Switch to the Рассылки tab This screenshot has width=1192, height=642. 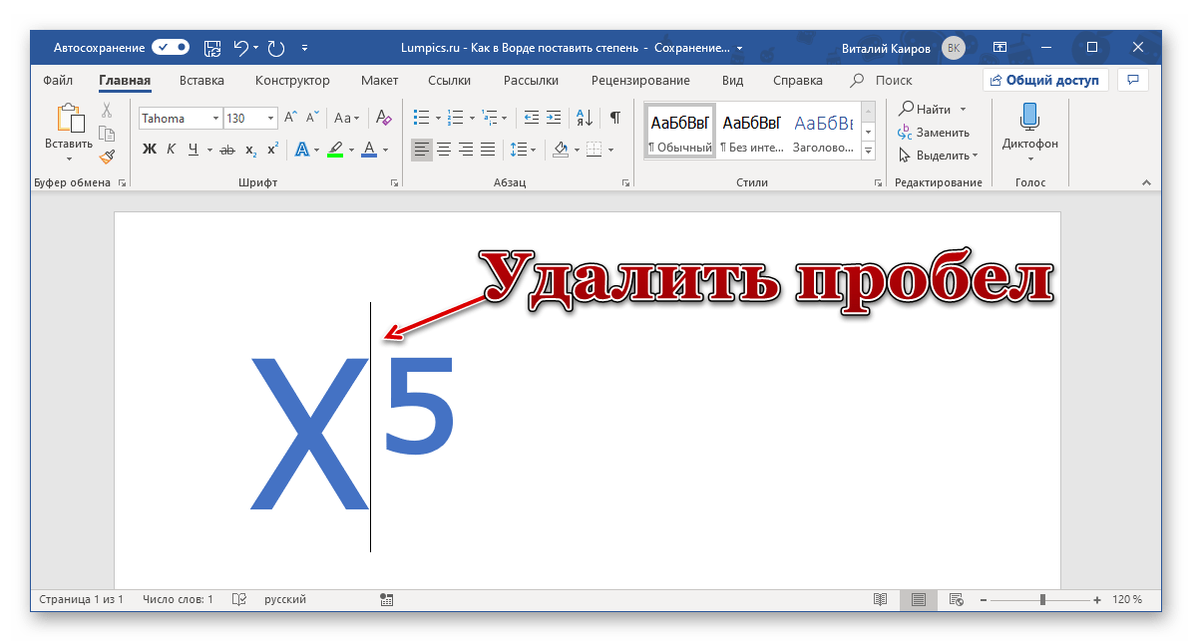click(531, 80)
